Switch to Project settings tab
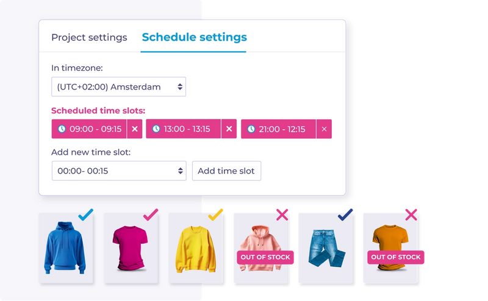Image resolution: width=488 pixels, height=301 pixels. click(89, 37)
